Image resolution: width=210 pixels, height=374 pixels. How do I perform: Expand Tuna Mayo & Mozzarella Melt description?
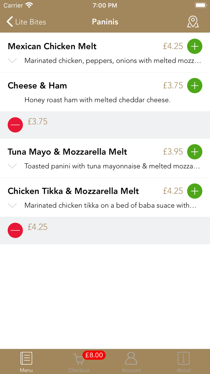click(12, 166)
